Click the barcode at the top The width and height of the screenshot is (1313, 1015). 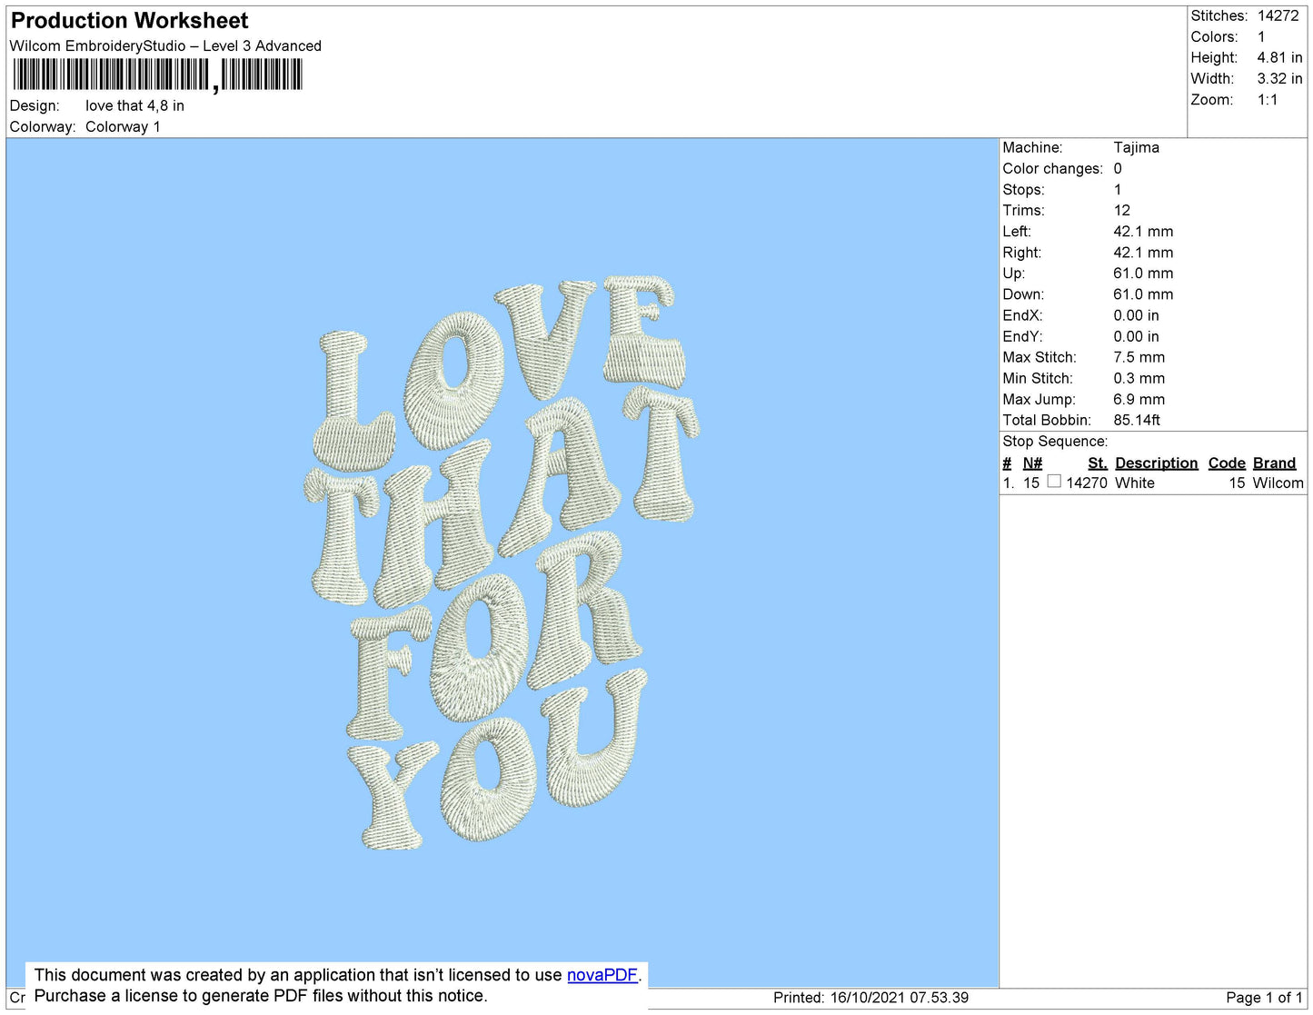click(157, 75)
